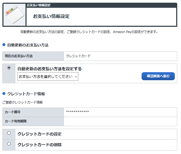Select the クレジットカードの削除 radio button
This screenshot has width=181, height=154.
[x=9, y=144]
